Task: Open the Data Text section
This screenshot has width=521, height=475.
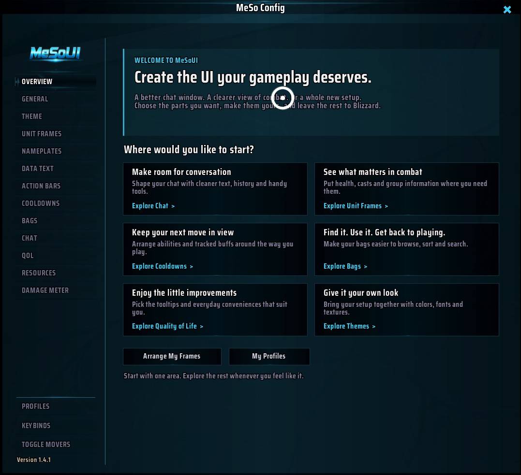Action: 56,168
